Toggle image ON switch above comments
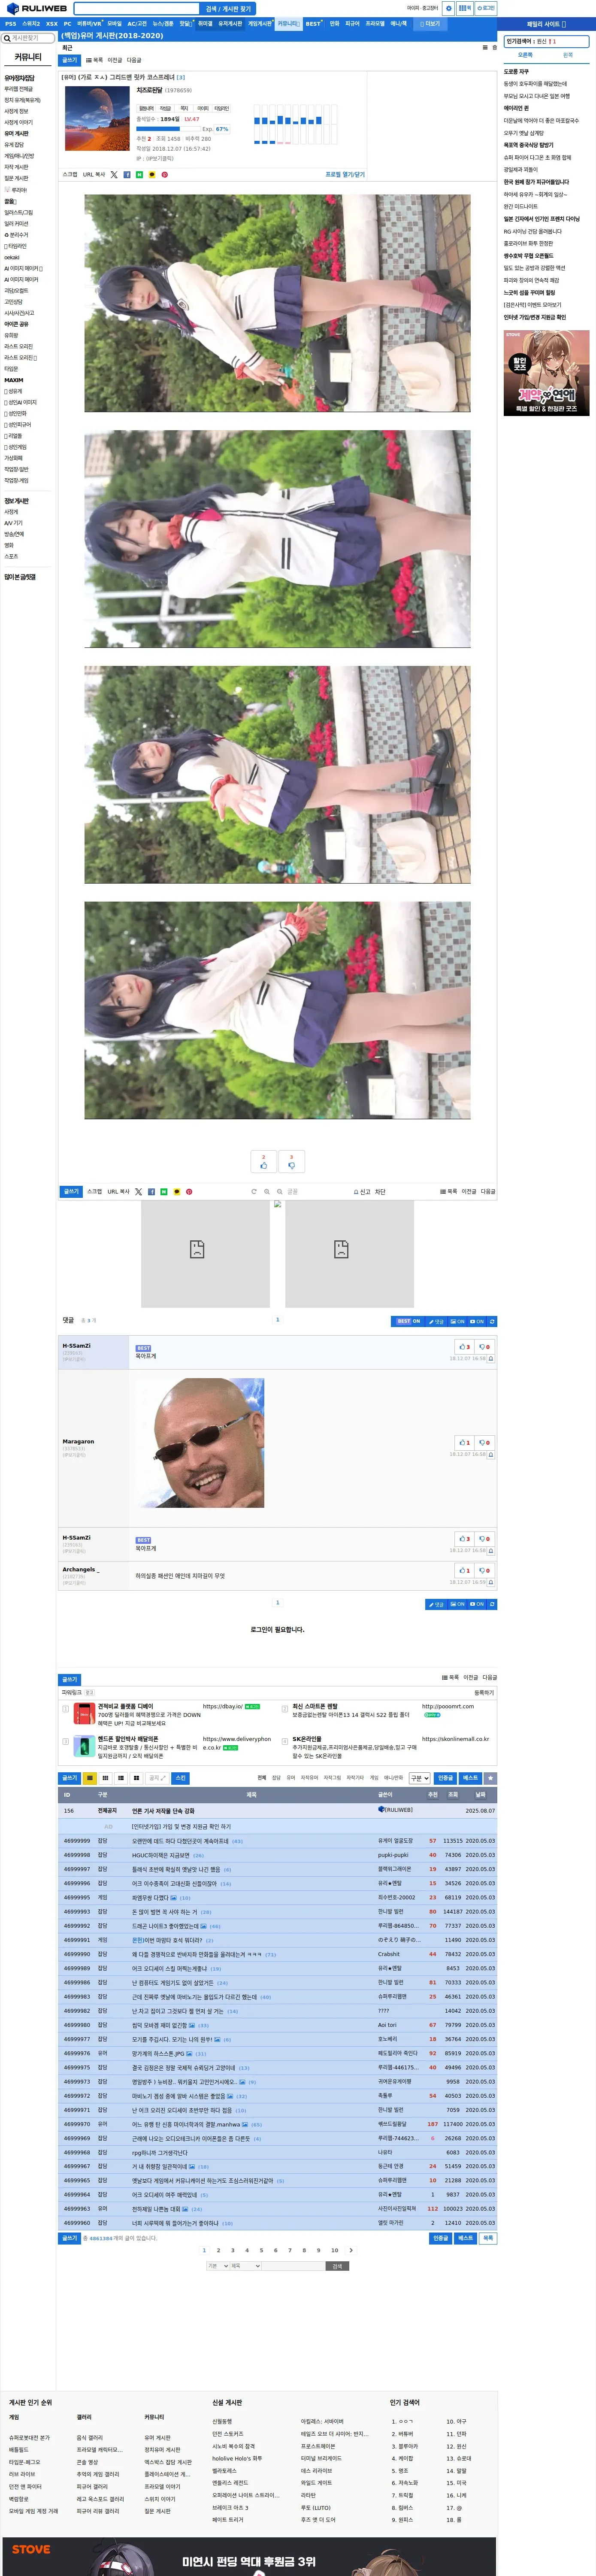 pos(457,1321)
